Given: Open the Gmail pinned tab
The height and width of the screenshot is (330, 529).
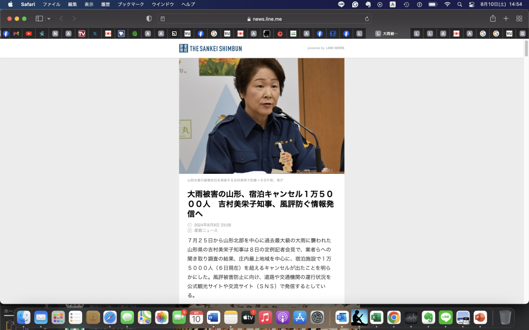Looking at the screenshot, I should [16, 34].
